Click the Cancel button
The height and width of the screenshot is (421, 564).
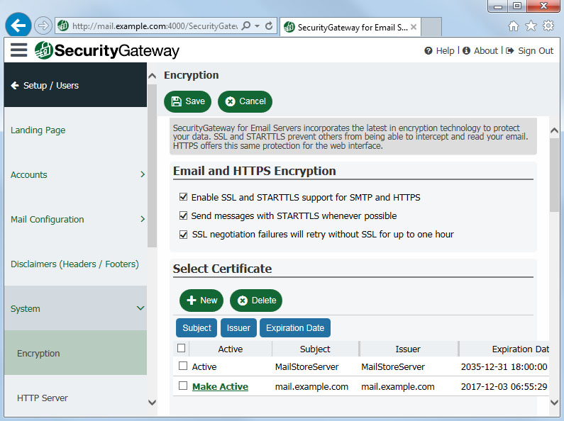coord(245,101)
